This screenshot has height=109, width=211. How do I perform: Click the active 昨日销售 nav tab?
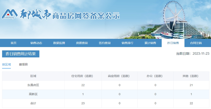[x=173, y=43]
